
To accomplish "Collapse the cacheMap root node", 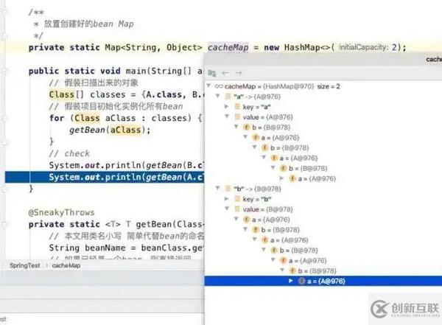I will click(208, 85).
